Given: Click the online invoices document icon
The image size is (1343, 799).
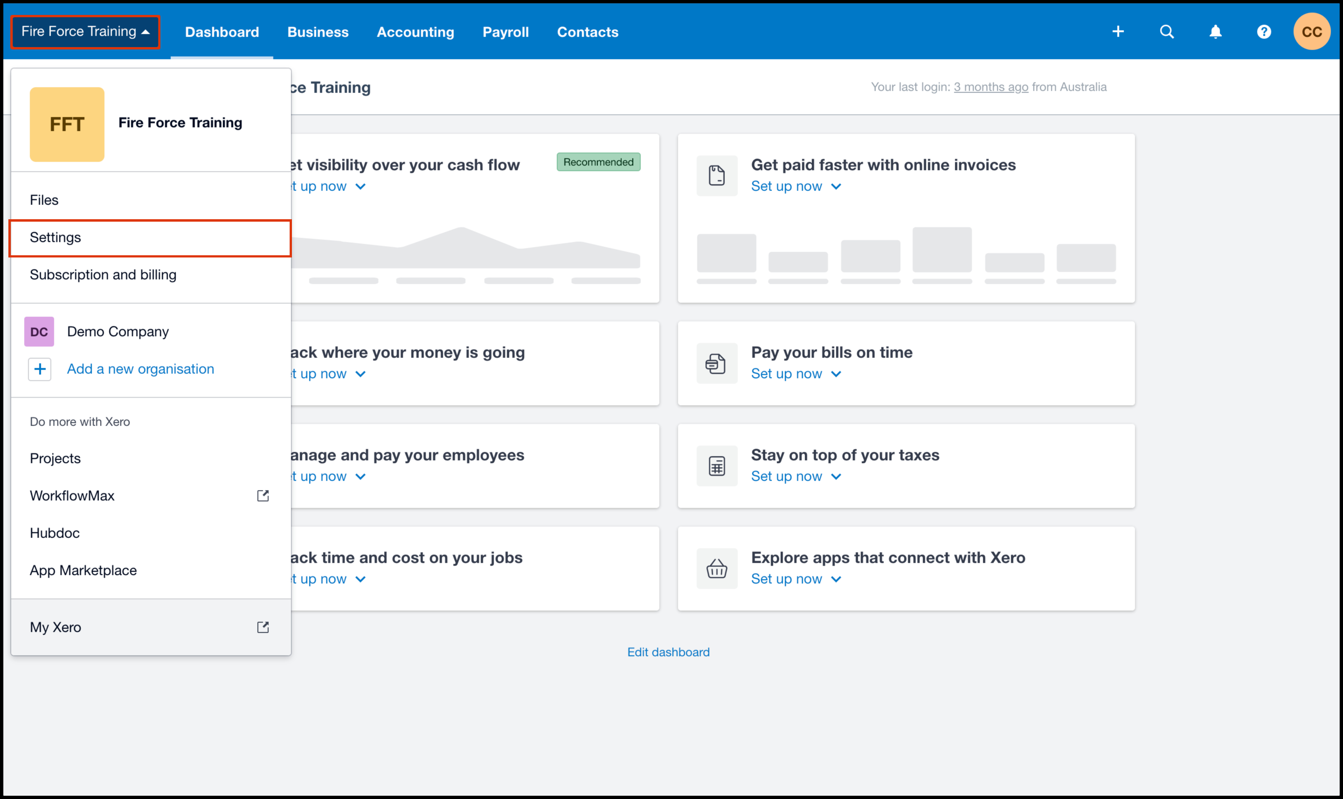Looking at the screenshot, I should coord(716,175).
